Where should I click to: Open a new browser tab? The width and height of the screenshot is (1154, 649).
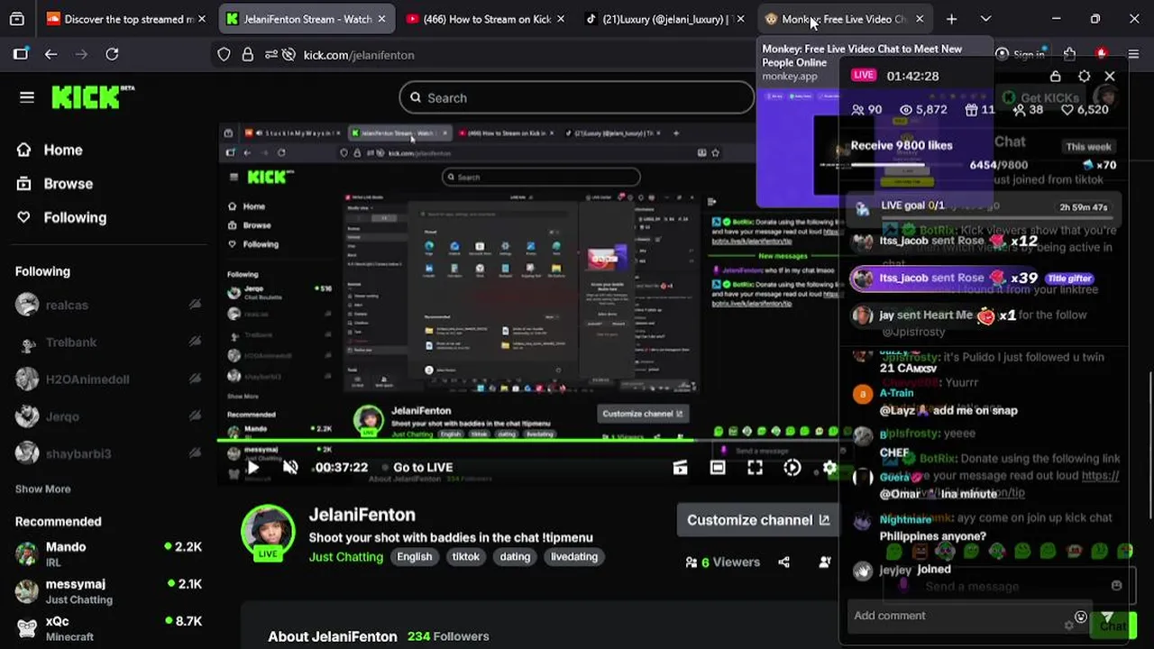coord(951,19)
